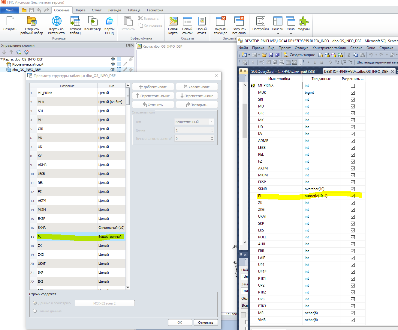Open the Настройки settings icon

click(x=261, y=22)
